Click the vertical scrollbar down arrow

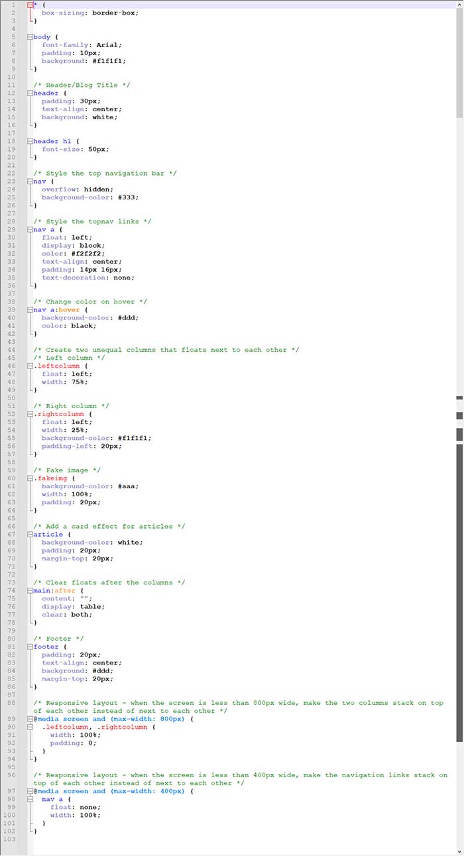(459, 851)
